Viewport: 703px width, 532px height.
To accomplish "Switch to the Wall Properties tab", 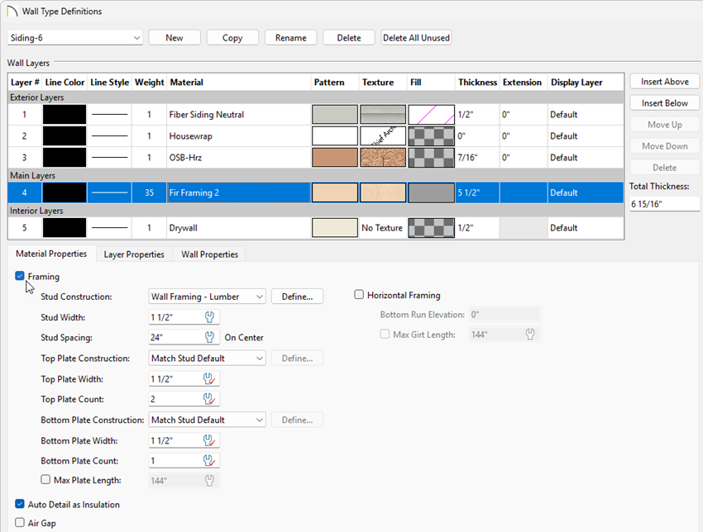I will pyautogui.click(x=209, y=254).
